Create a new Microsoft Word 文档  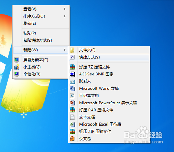tap(109, 89)
